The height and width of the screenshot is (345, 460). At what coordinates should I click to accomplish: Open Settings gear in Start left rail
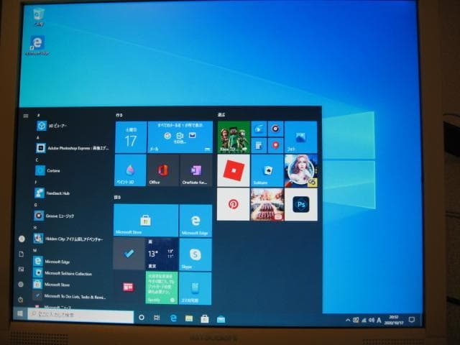coord(21,284)
